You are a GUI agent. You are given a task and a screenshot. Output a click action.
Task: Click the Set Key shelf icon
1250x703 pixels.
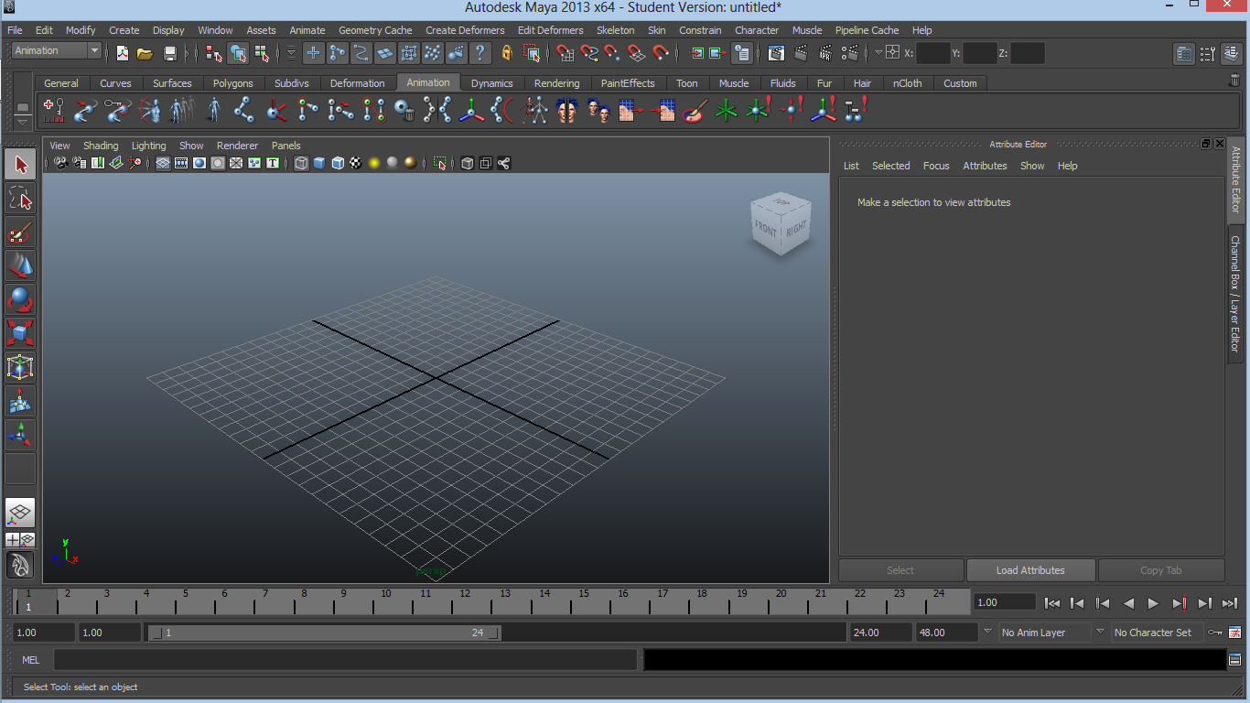[54, 111]
